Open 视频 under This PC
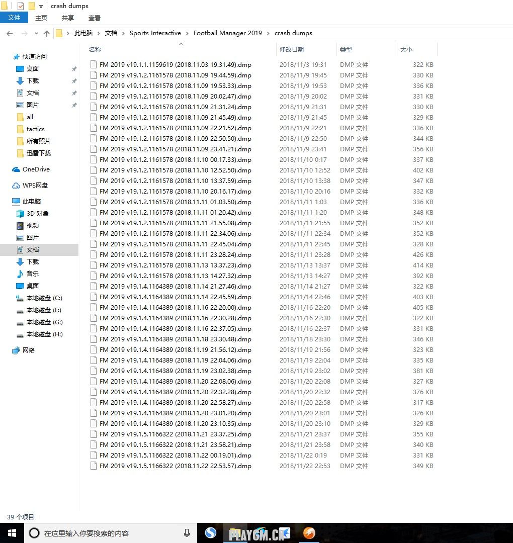Viewport: 513px width, 543px height. [33, 226]
